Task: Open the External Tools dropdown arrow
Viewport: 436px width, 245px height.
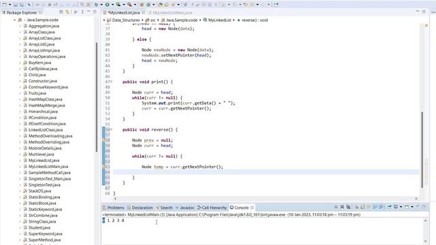Action: point(135,5)
